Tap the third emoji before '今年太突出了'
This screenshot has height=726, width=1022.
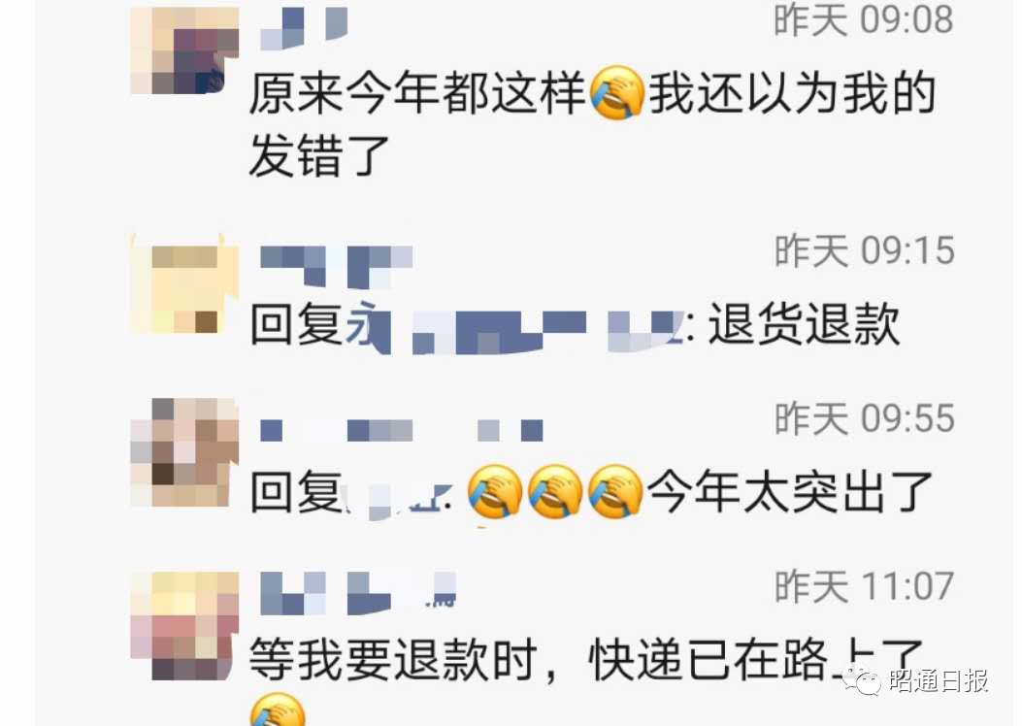click(614, 492)
